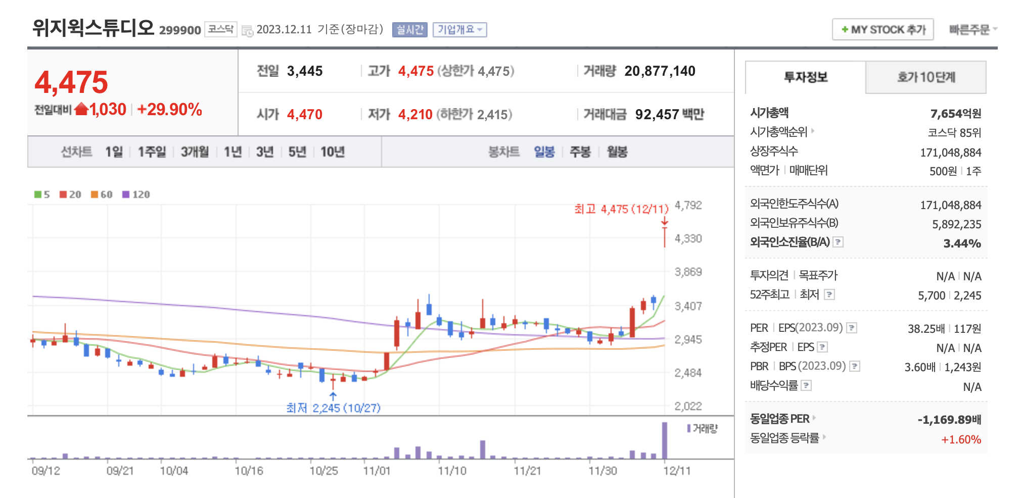The height and width of the screenshot is (498, 1022).
Task: Click the green 5-day moving average swatch
Action: 38,194
